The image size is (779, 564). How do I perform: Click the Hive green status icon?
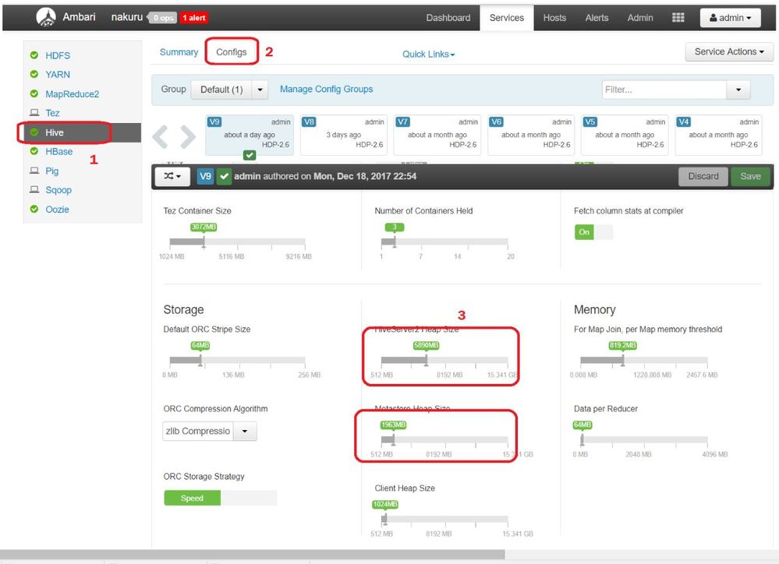[x=34, y=132]
